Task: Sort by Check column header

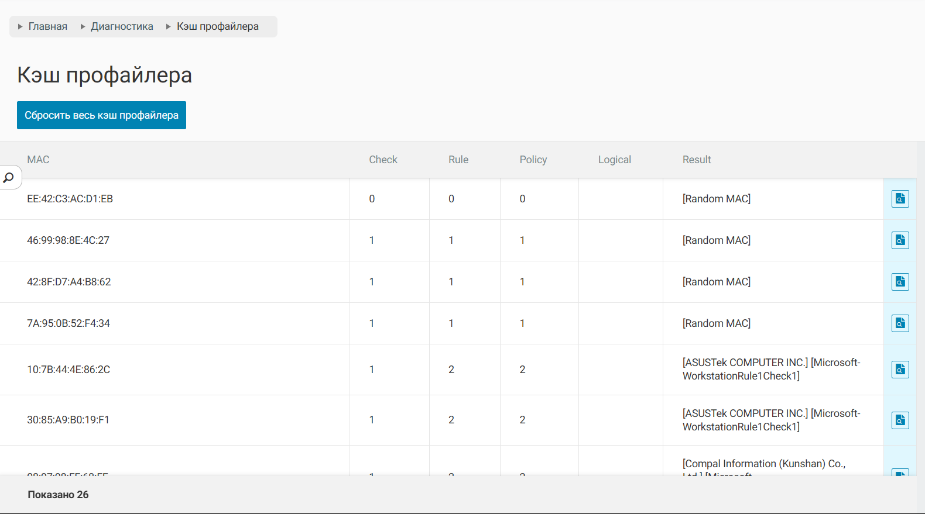Action: click(x=383, y=160)
